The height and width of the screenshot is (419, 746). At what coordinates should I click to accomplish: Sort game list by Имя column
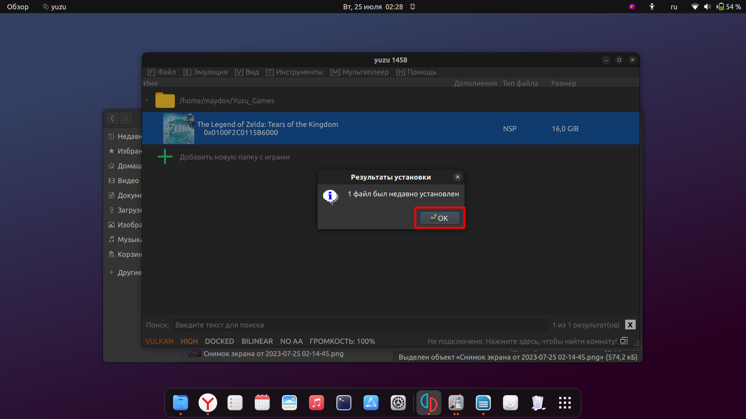(x=297, y=83)
